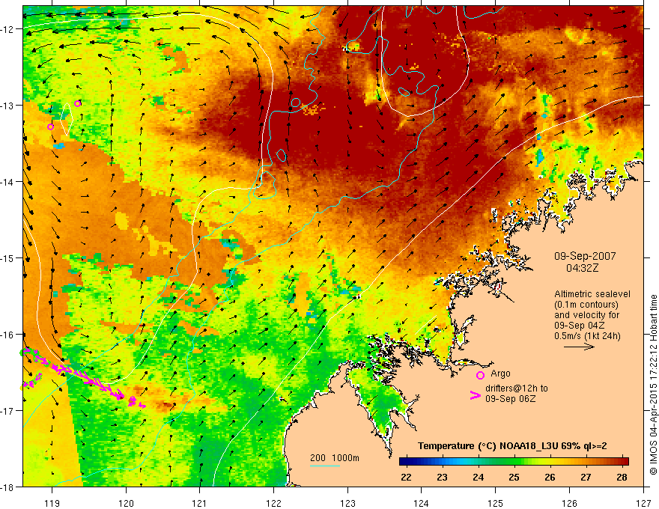Click the date text 09-Sep-2007
The image size is (659, 509).
[585, 256]
